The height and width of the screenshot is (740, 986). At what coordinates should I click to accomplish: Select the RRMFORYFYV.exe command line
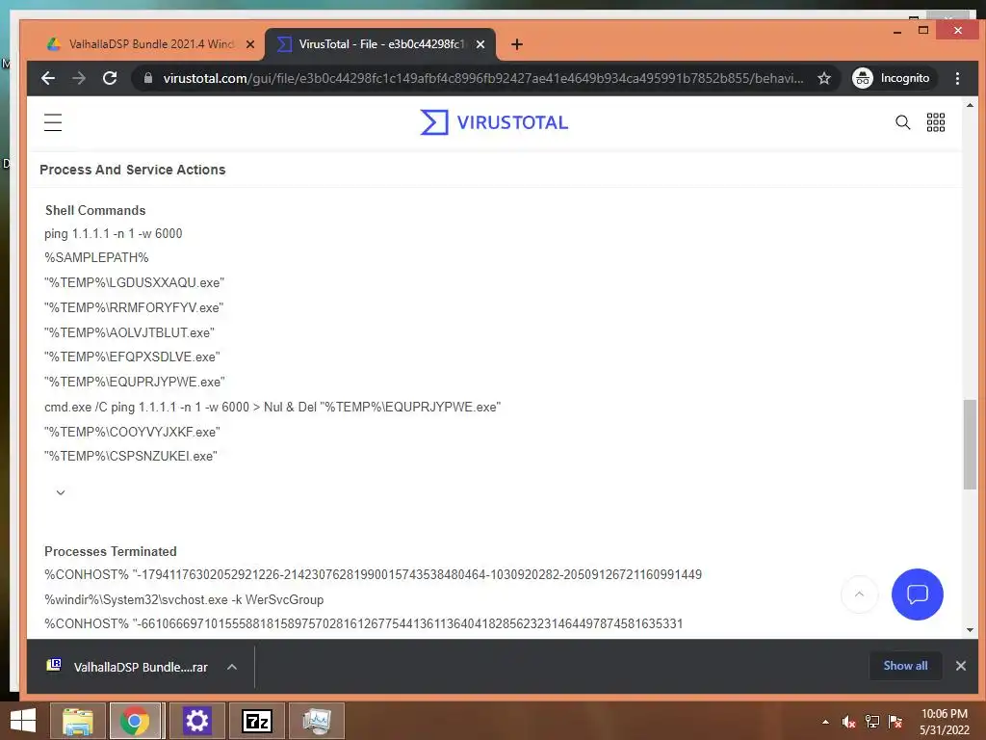click(x=134, y=307)
